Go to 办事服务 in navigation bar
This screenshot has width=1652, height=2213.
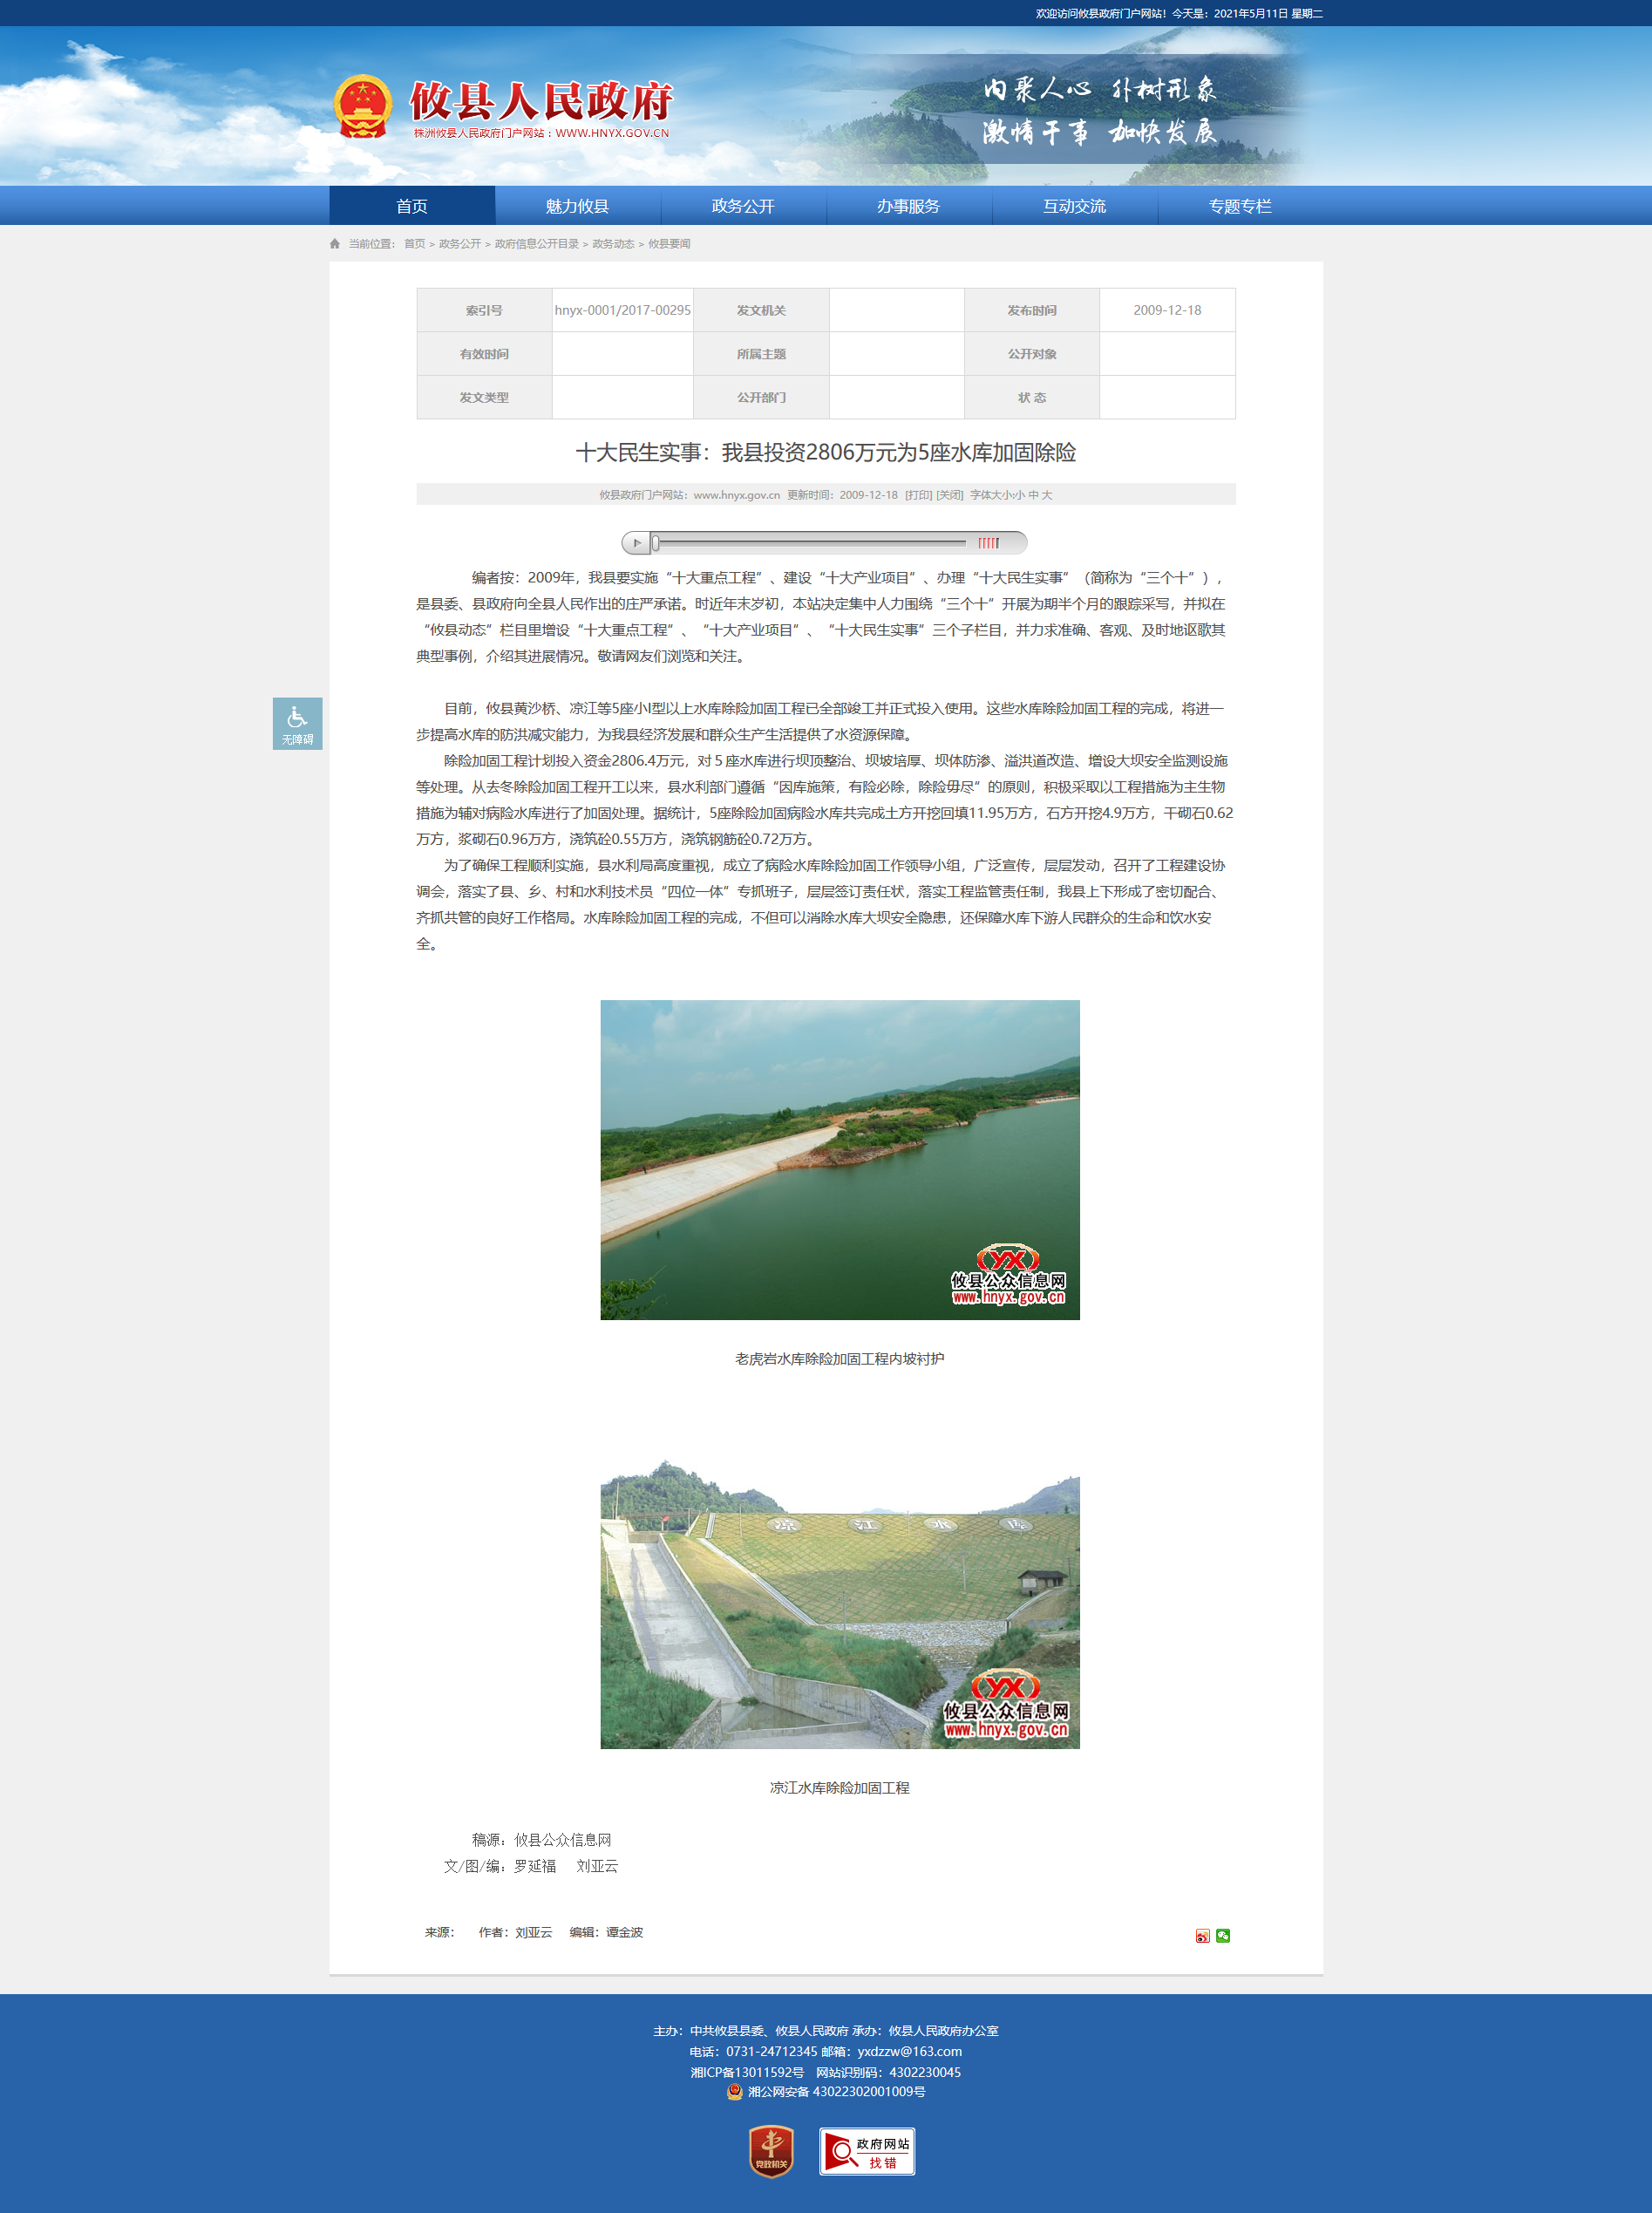(x=908, y=206)
